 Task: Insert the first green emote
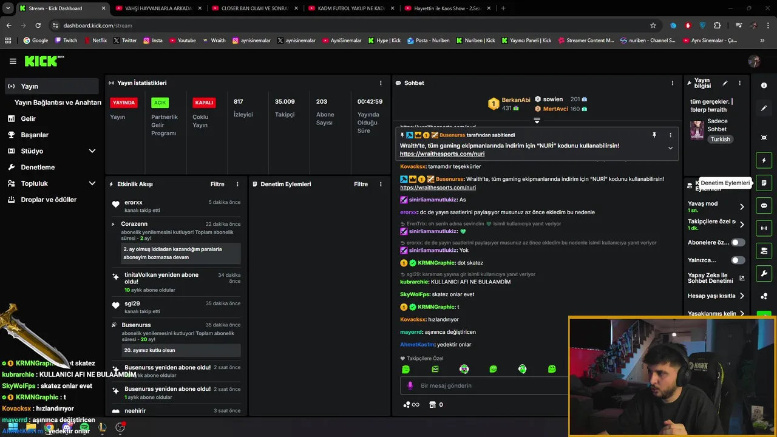[x=405, y=369]
